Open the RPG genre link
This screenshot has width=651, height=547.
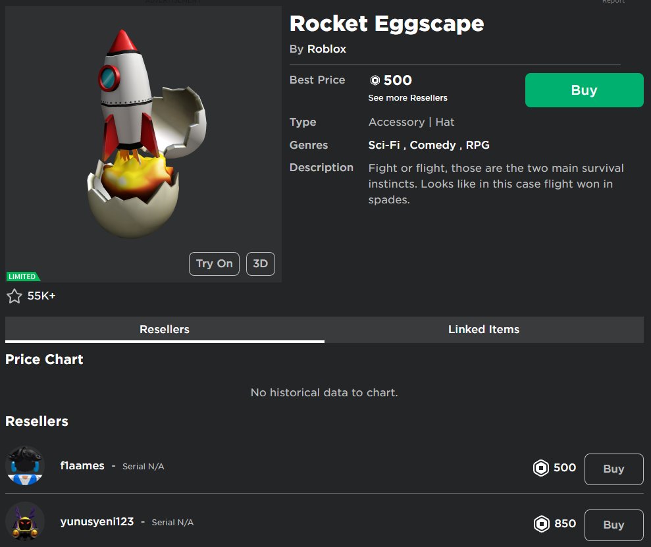[479, 145]
